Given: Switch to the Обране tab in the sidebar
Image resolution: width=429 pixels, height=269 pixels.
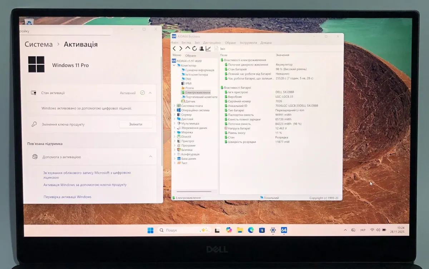Looking at the screenshot, I should click(191, 56).
